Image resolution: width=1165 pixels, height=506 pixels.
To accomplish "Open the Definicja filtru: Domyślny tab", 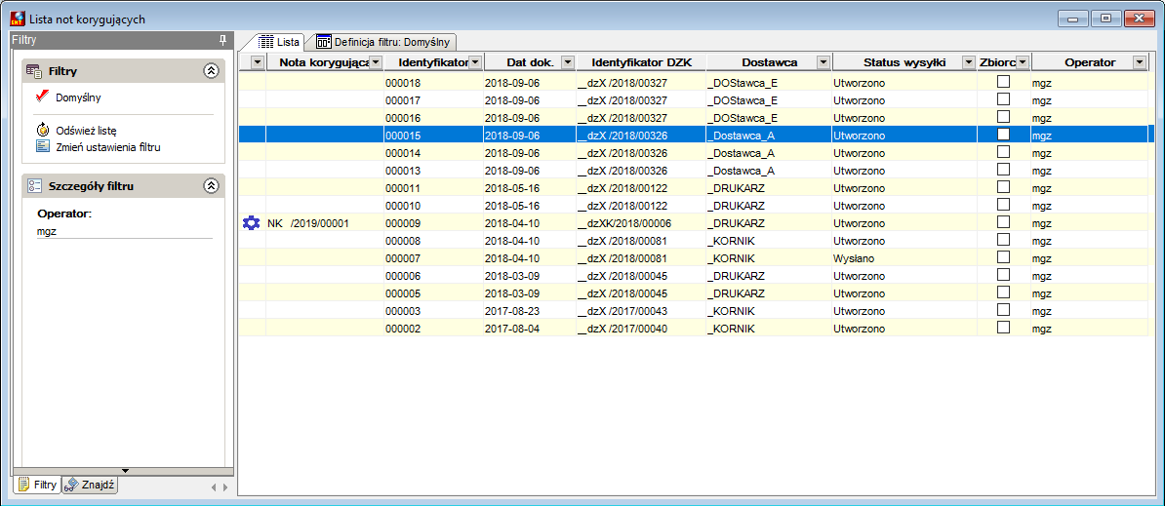I will [383, 42].
